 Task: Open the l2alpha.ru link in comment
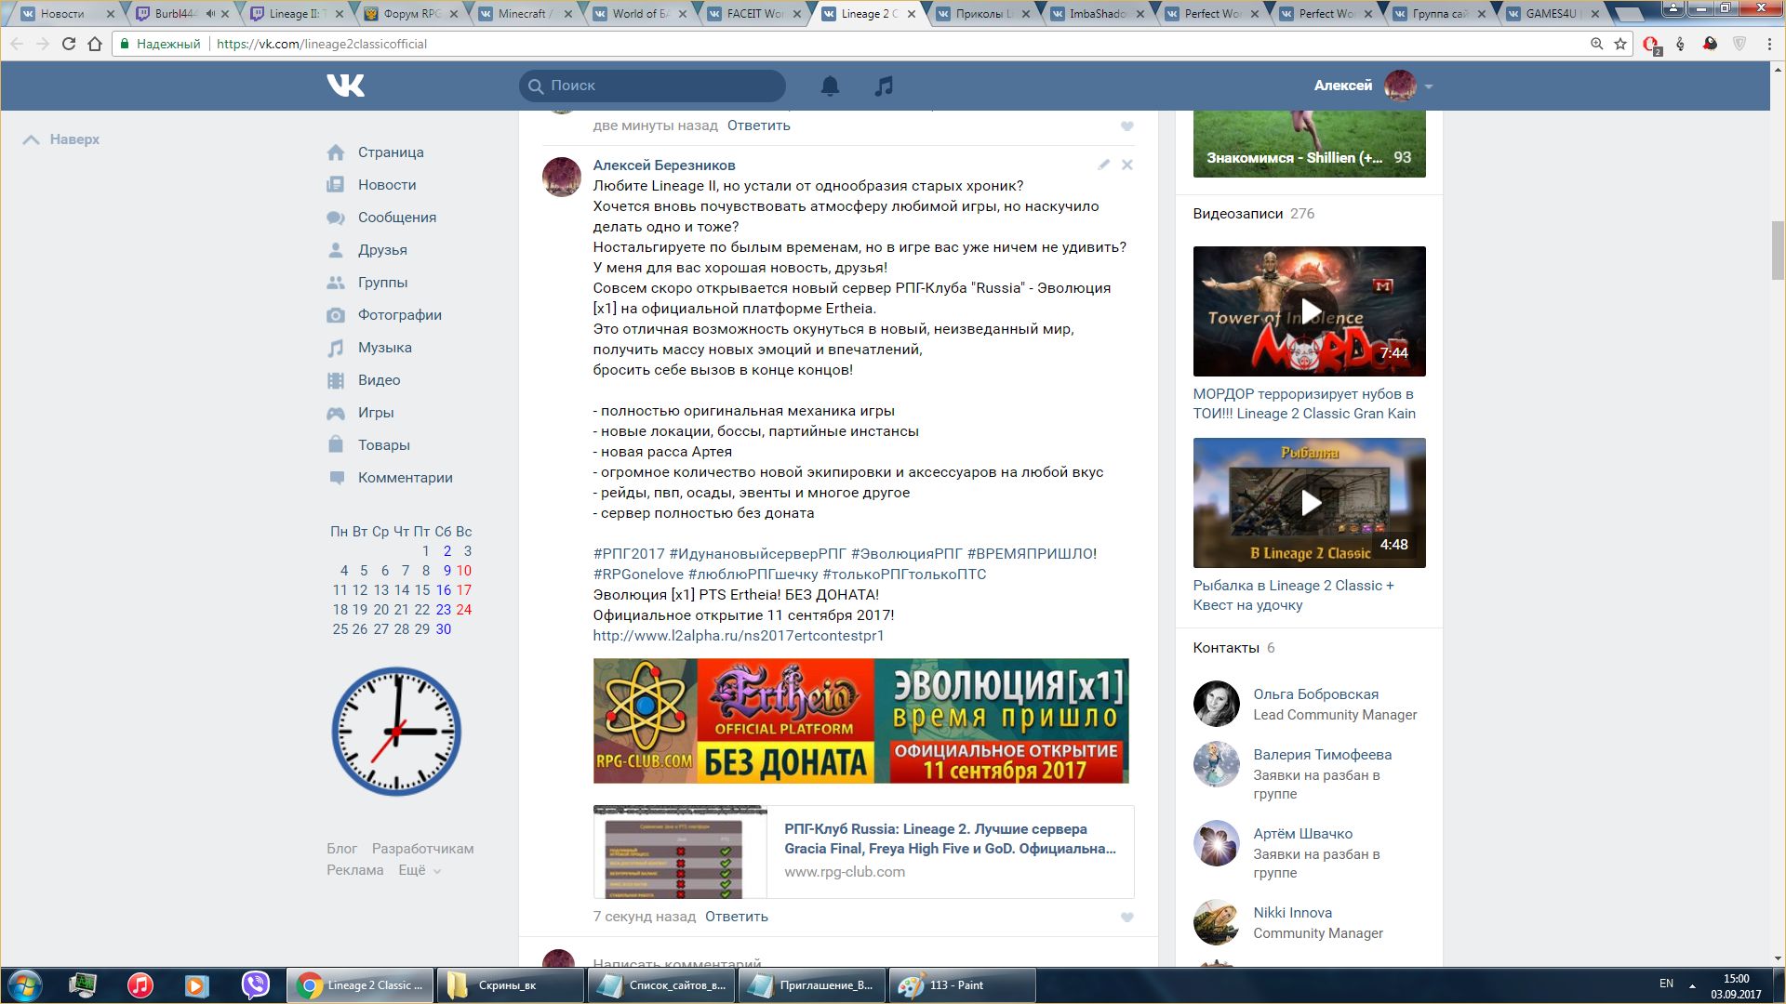[x=739, y=636]
